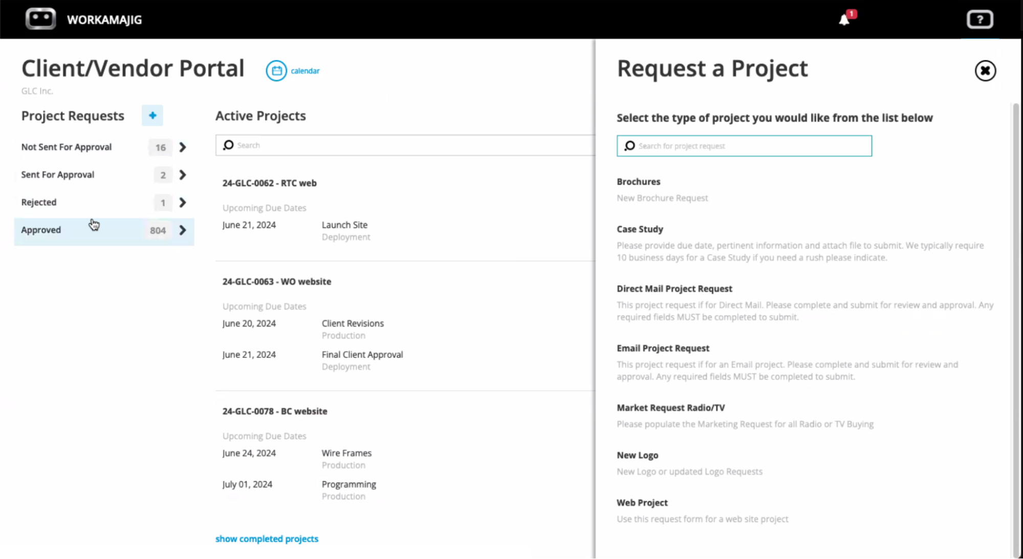This screenshot has width=1023, height=559.
Task: Select the Web Project request type
Action: tap(642, 503)
